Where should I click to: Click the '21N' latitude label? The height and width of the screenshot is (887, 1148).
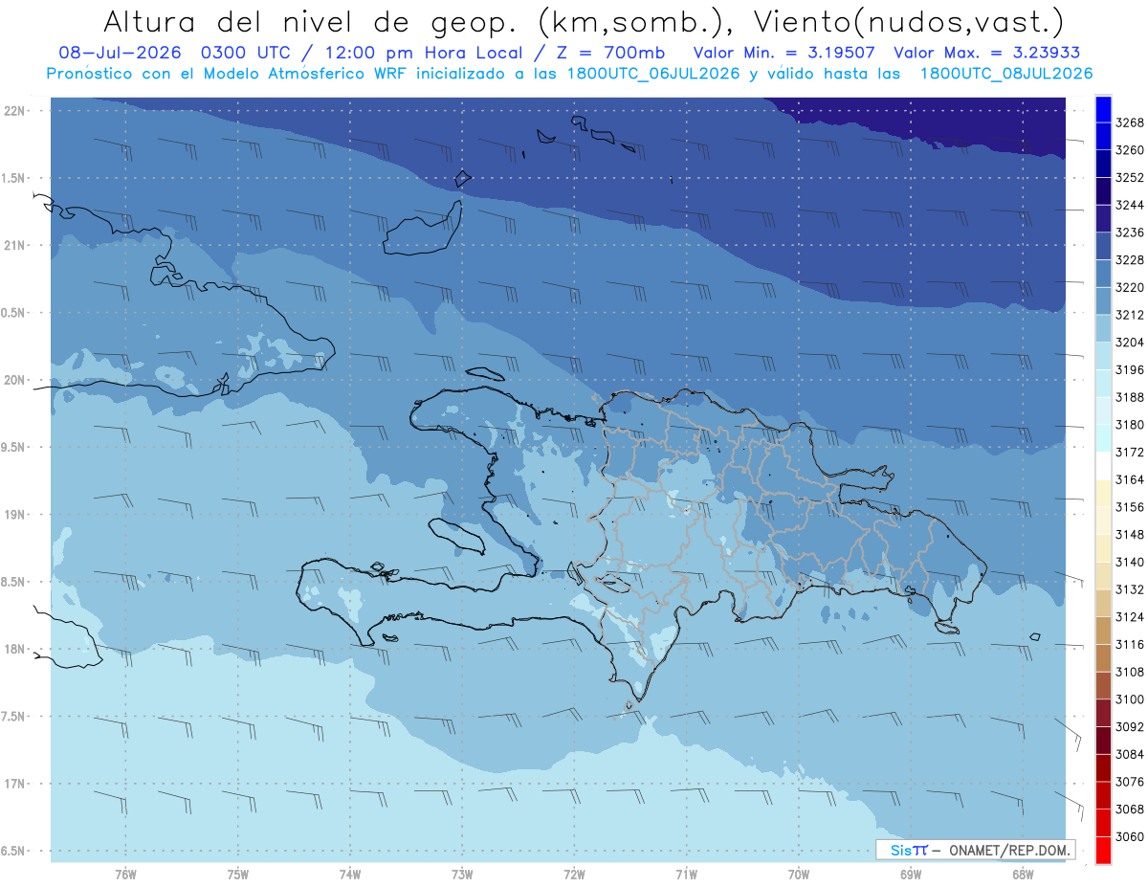(x=15, y=246)
